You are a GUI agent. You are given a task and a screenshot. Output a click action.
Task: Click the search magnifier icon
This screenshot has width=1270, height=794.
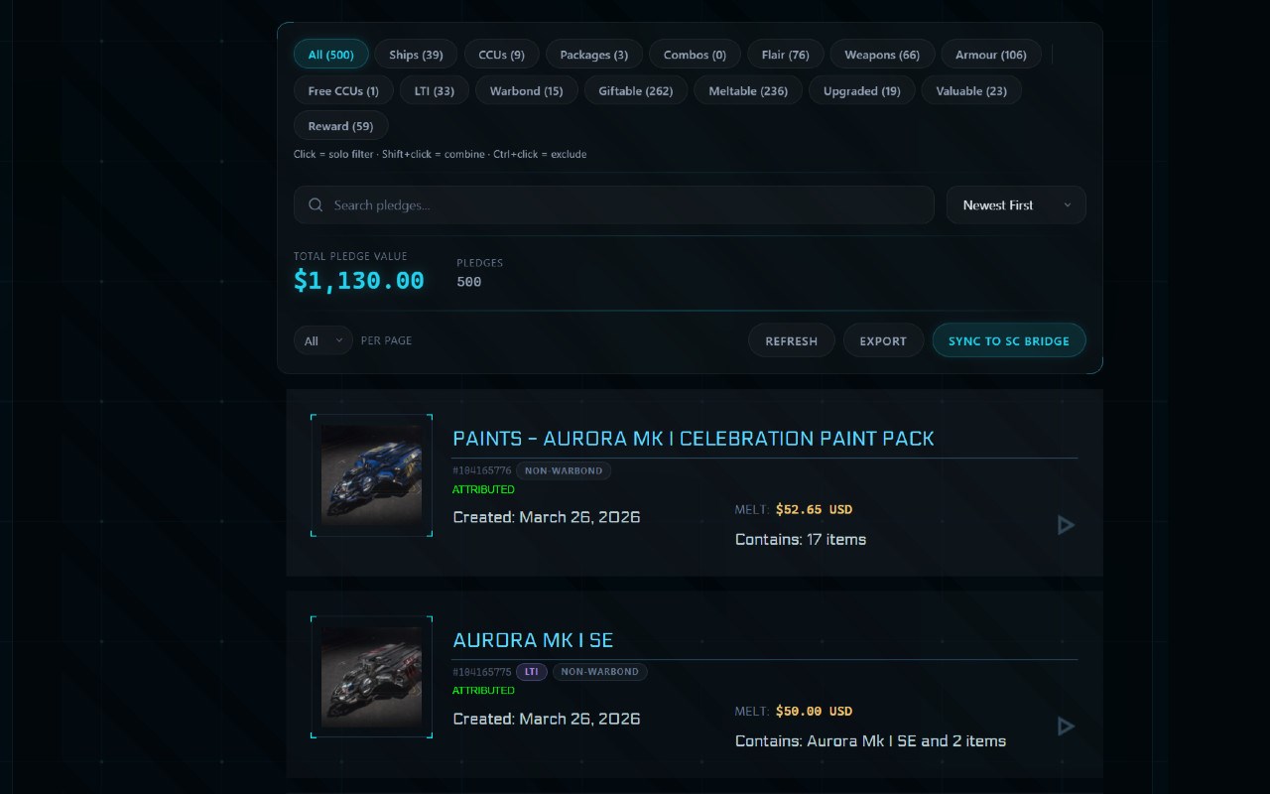click(x=316, y=205)
